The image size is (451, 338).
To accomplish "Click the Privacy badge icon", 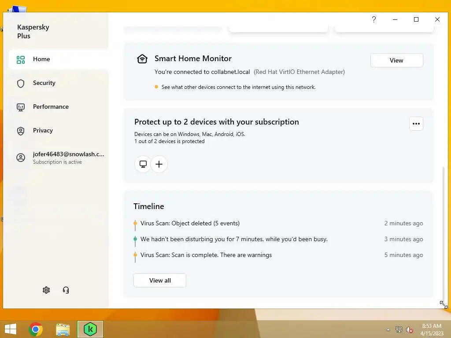I will click(21, 131).
